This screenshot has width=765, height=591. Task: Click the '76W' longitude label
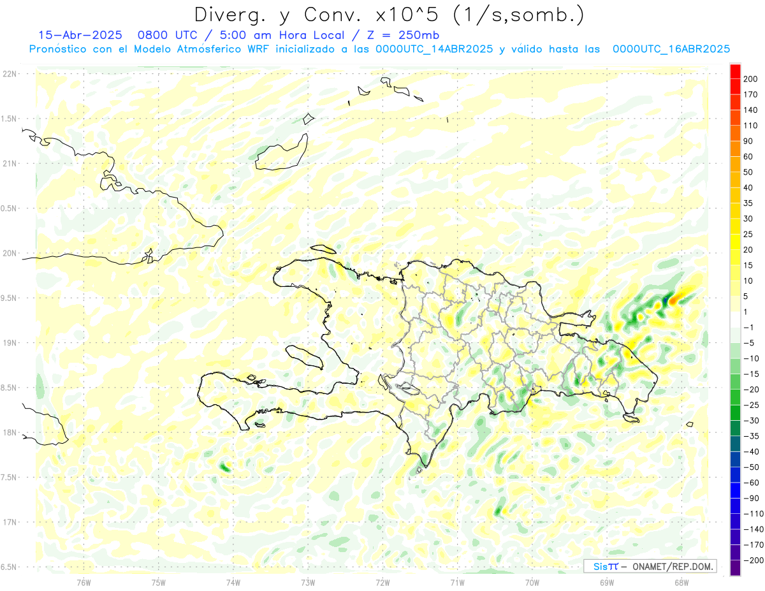84,582
